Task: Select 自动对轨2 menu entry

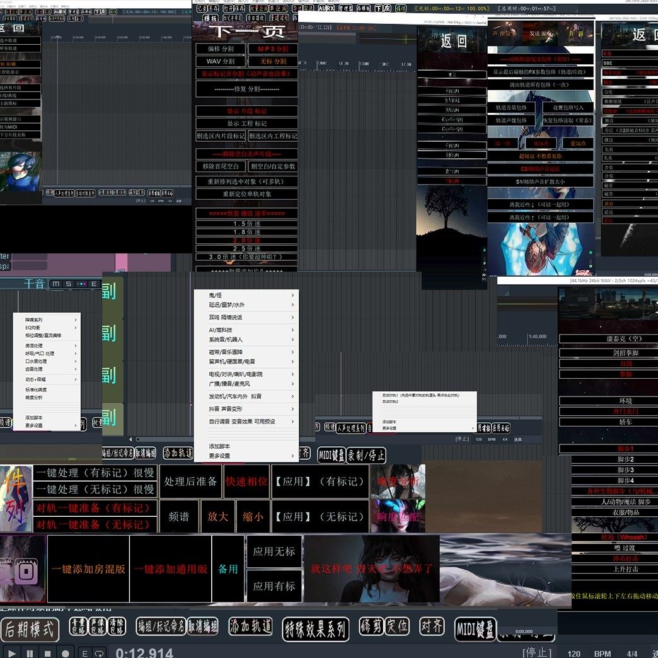Action: pos(424,401)
